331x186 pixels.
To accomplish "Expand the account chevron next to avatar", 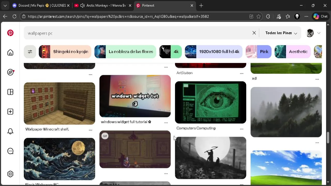I will pos(319,33).
